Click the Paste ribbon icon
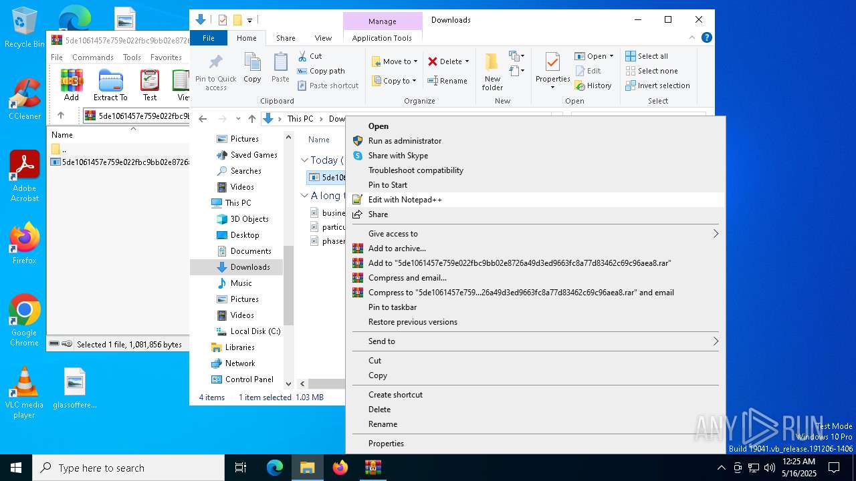The image size is (856, 481). click(x=280, y=68)
